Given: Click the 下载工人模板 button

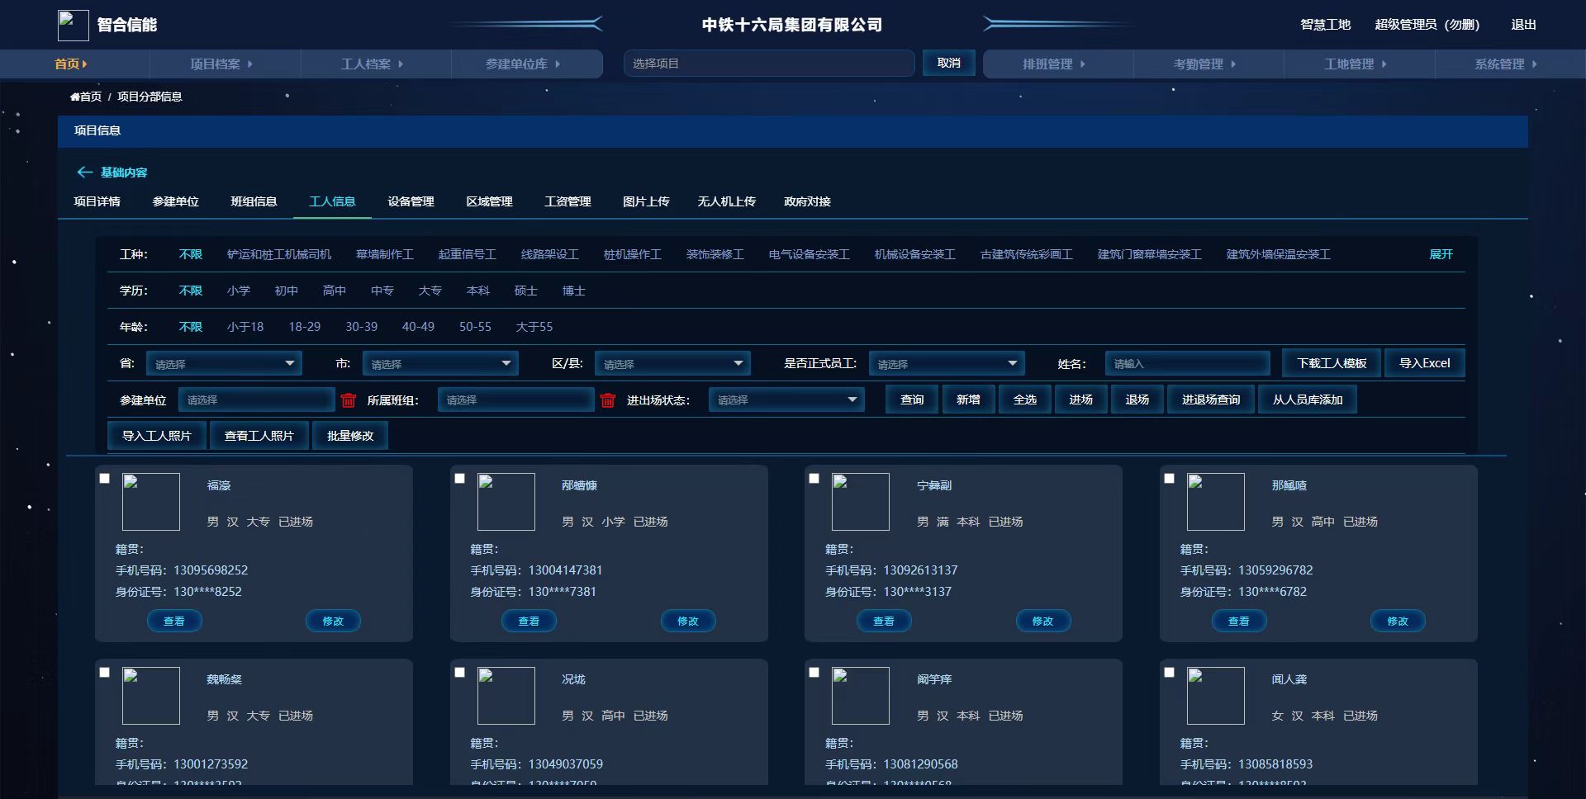Looking at the screenshot, I should [x=1332, y=363].
